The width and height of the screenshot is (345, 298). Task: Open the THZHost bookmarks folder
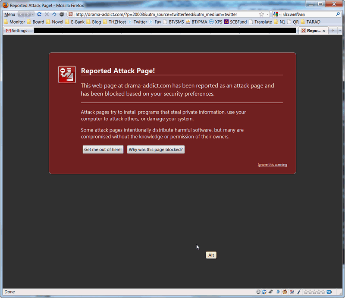tap(115, 22)
